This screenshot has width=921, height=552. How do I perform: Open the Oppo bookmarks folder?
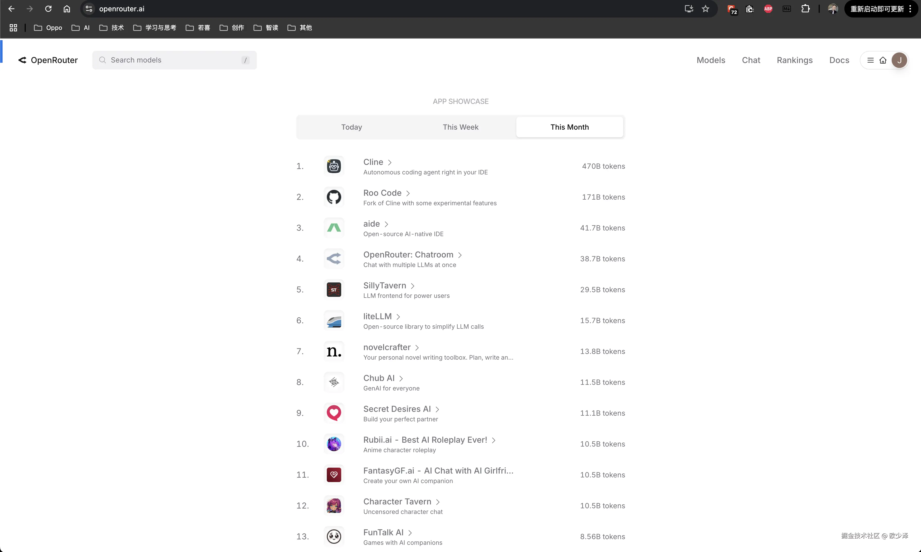click(x=48, y=28)
